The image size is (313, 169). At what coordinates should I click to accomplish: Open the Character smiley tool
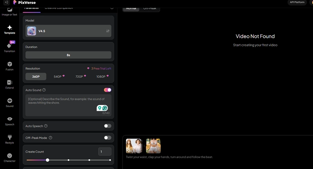pos(9,158)
